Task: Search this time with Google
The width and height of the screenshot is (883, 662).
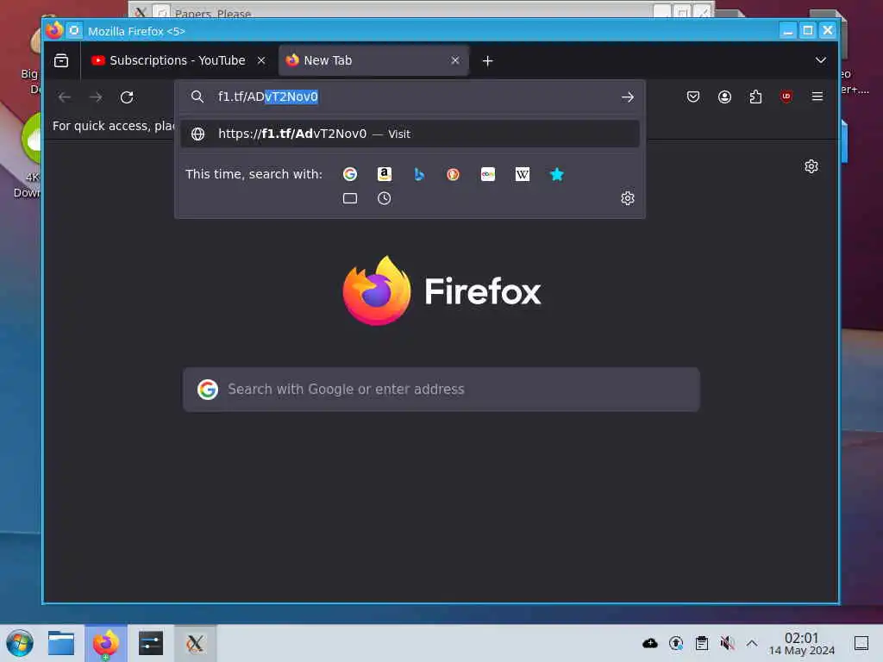Action: coord(350,174)
